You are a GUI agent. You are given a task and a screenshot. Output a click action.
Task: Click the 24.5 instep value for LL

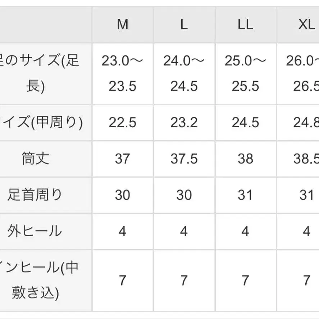pyautogui.click(x=245, y=123)
